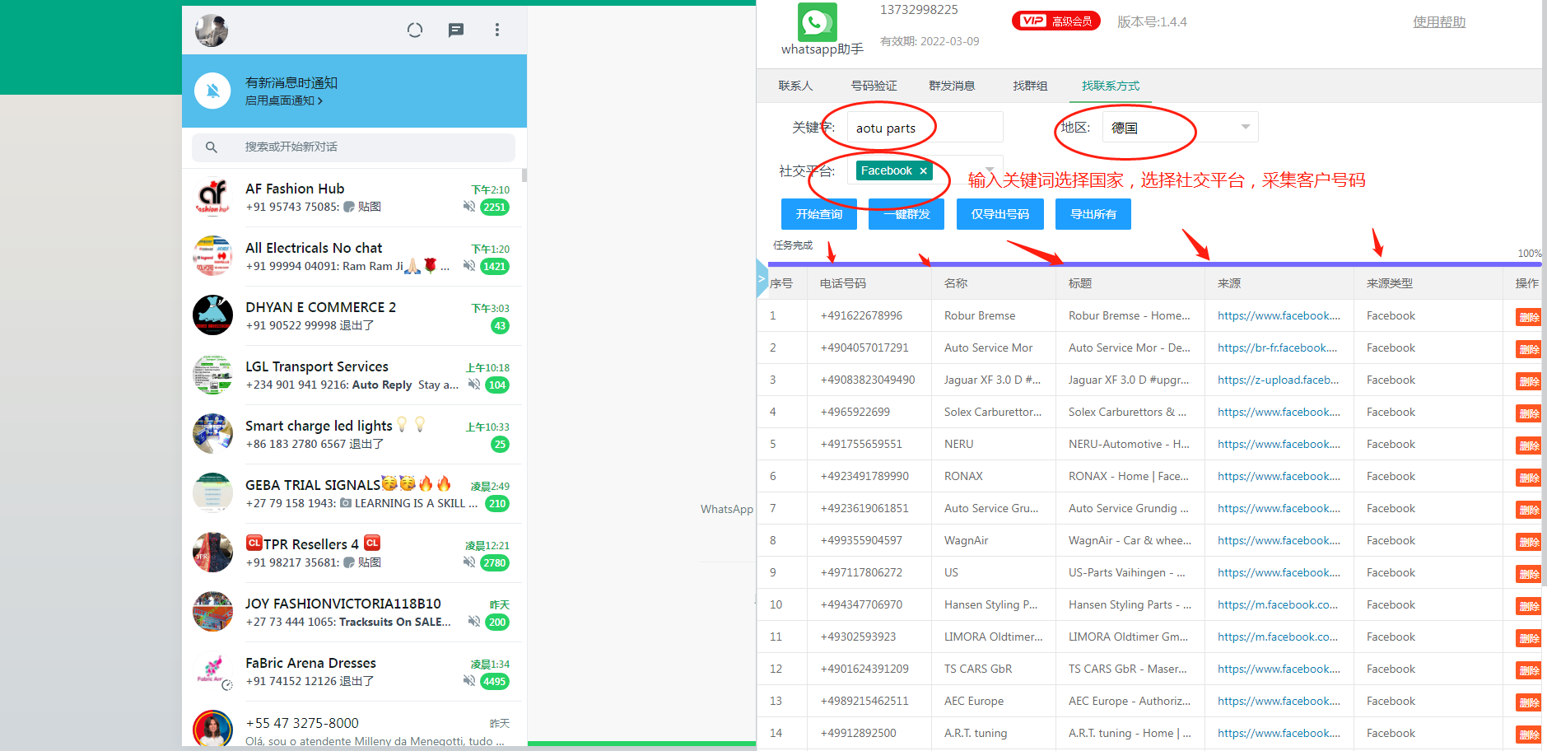The width and height of the screenshot is (1547, 751).
Task: Click the muted bell notification icon
Action: [212, 91]
